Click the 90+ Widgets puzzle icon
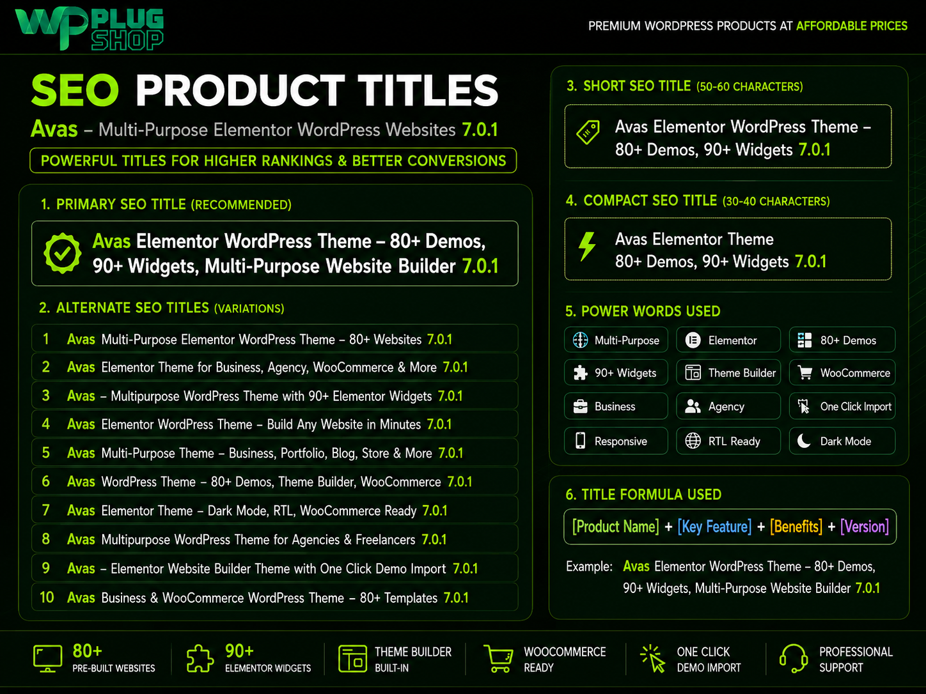 pyautogui.click(x=580, y=373)
